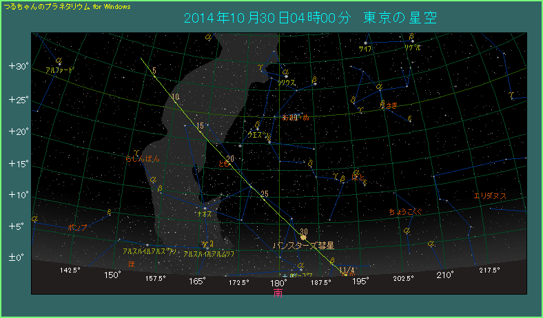This screenshot has width=543, height=318.
Task: Select the リゲル star marker
Action: (412, 42)
